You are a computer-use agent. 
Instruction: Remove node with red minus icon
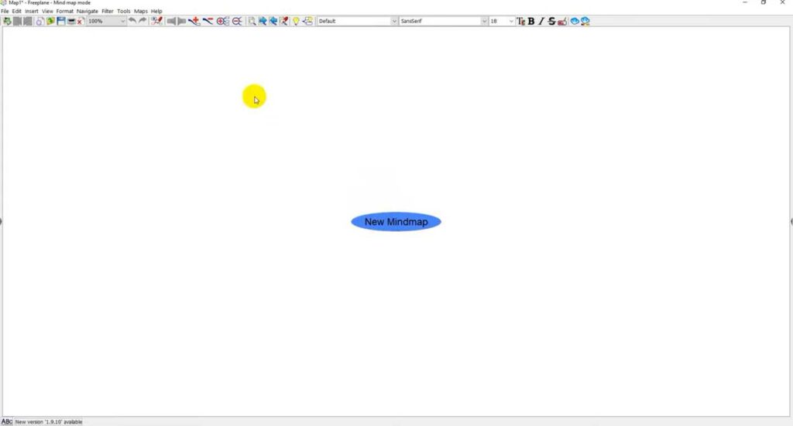tap(208, 21)
